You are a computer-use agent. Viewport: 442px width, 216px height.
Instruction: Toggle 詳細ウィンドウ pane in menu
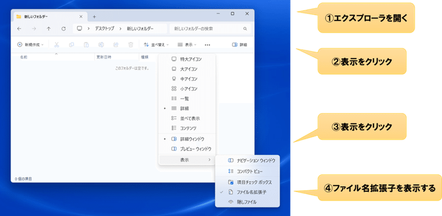point(187,139)
